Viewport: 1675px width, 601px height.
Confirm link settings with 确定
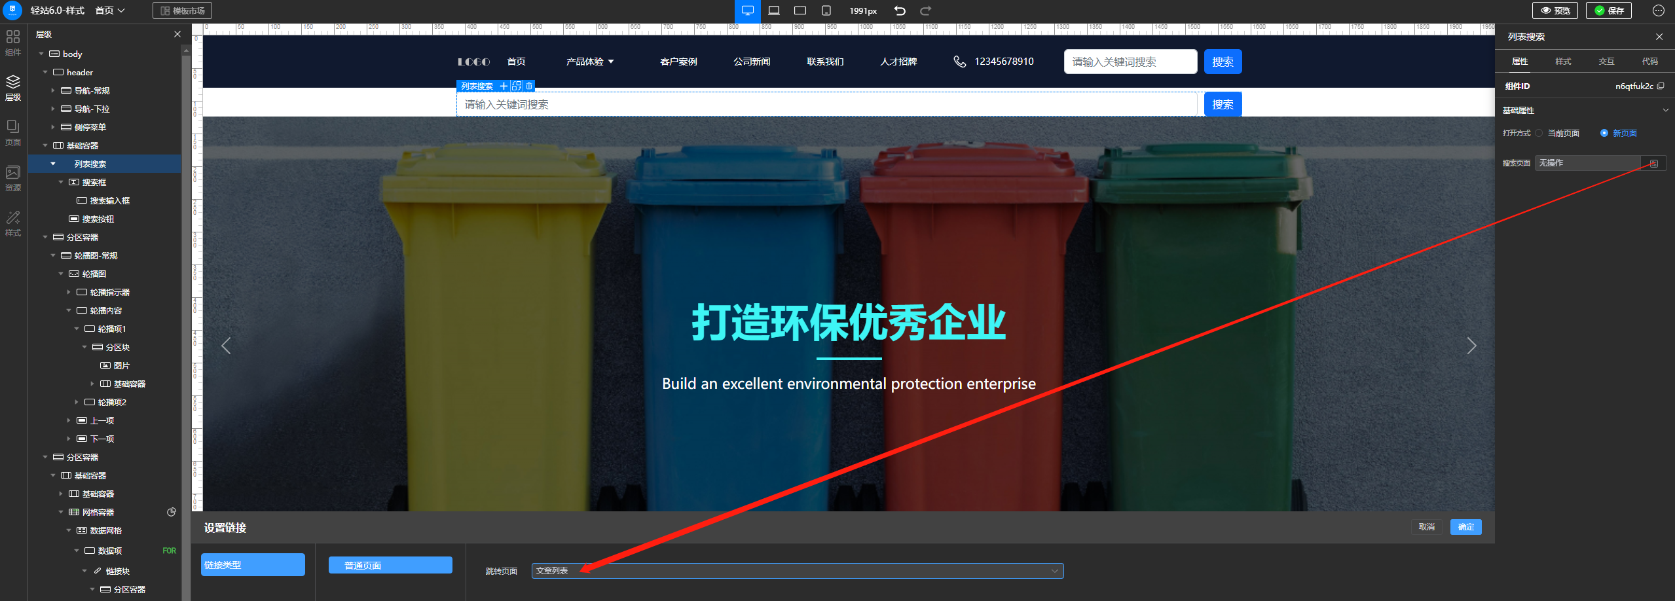(1466, 527)
